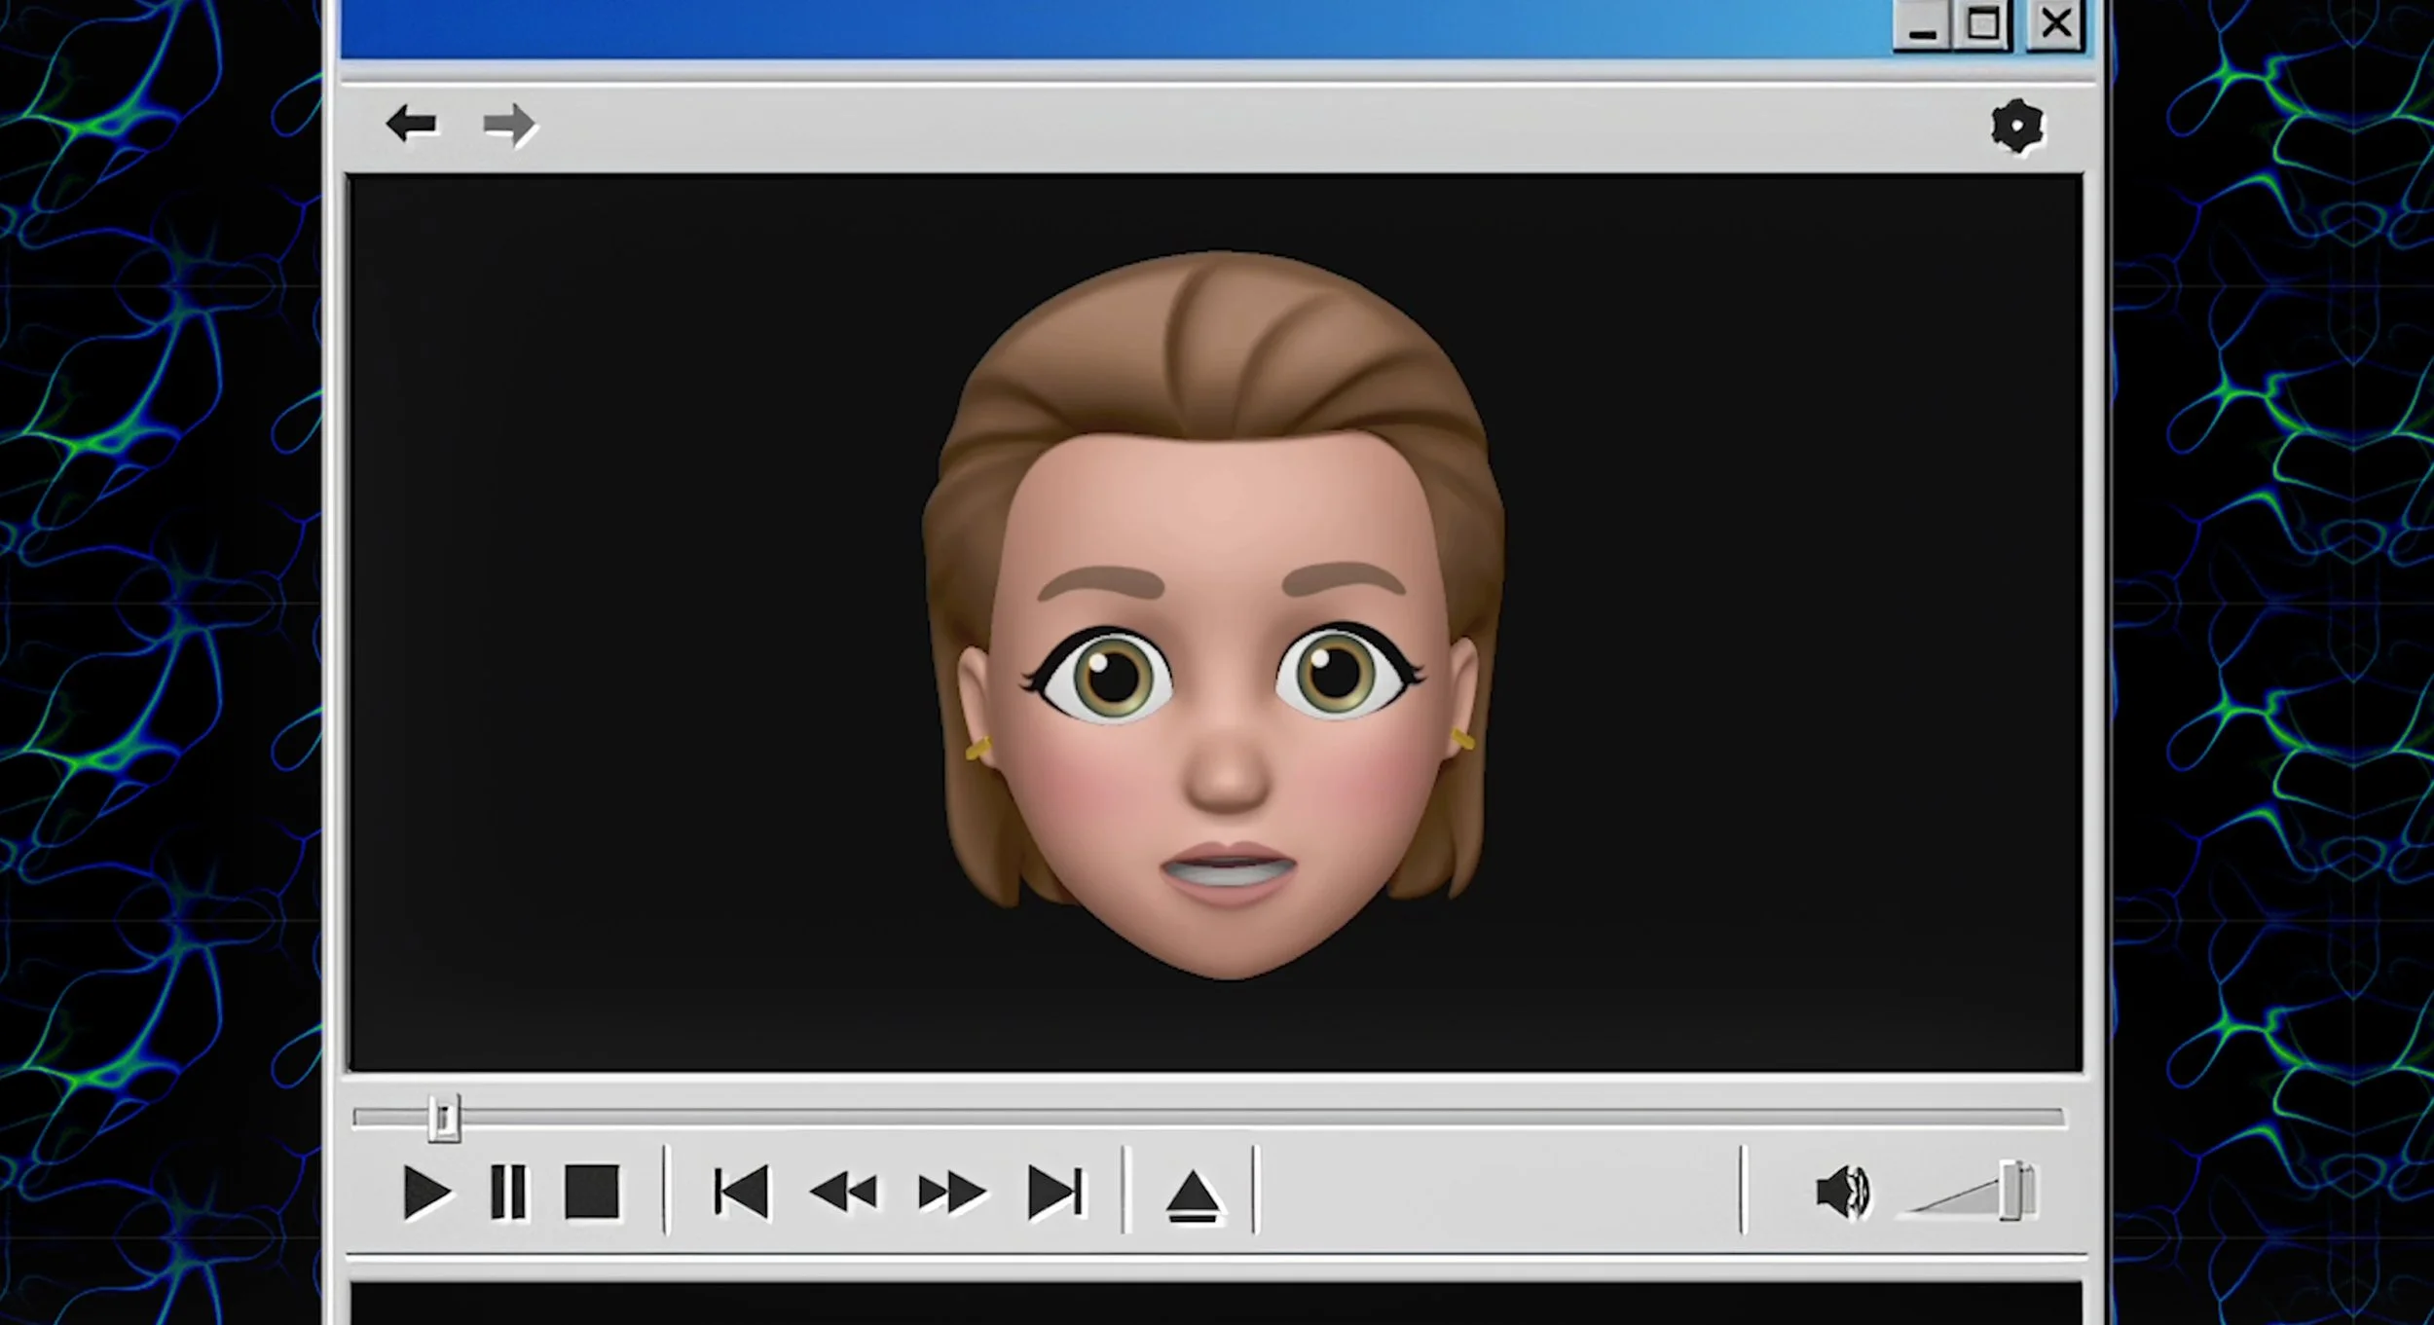This screenshot has width=2434, height=1325.
Task: Click the blue window title bar
Action: click(1071, 27)
